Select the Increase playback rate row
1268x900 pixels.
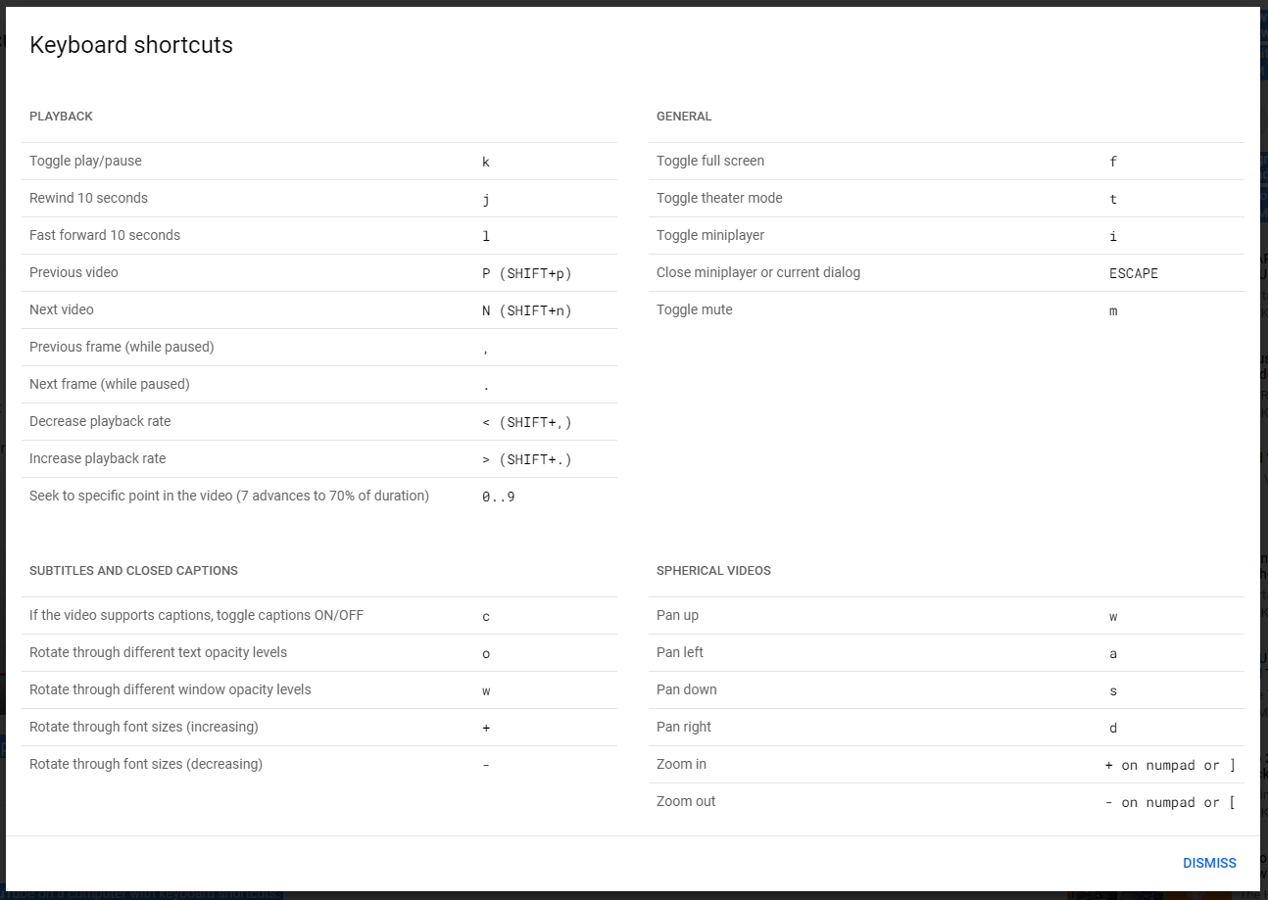point(319,459)
